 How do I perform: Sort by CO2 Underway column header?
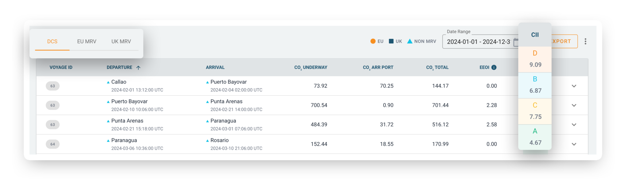click(x=311, y=68)
